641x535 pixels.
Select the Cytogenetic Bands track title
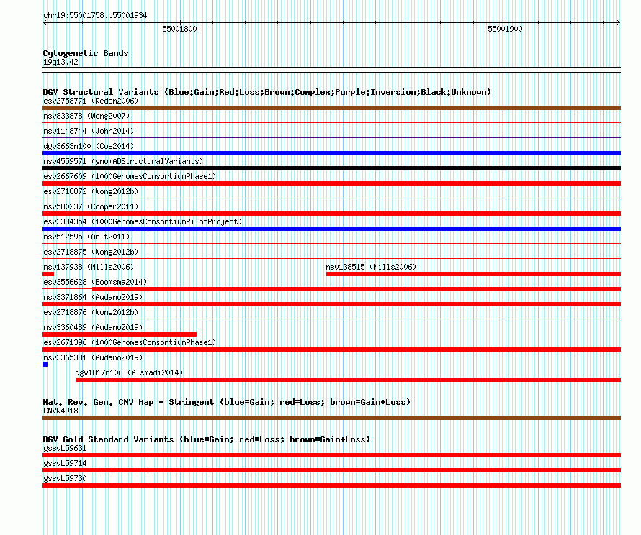(86, 53)
